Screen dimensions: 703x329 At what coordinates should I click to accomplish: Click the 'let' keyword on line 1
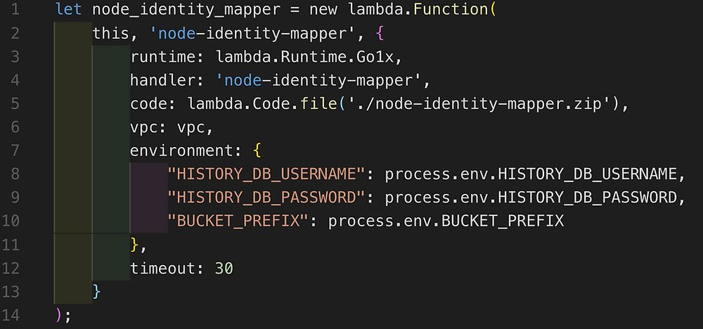pos(69,10)
